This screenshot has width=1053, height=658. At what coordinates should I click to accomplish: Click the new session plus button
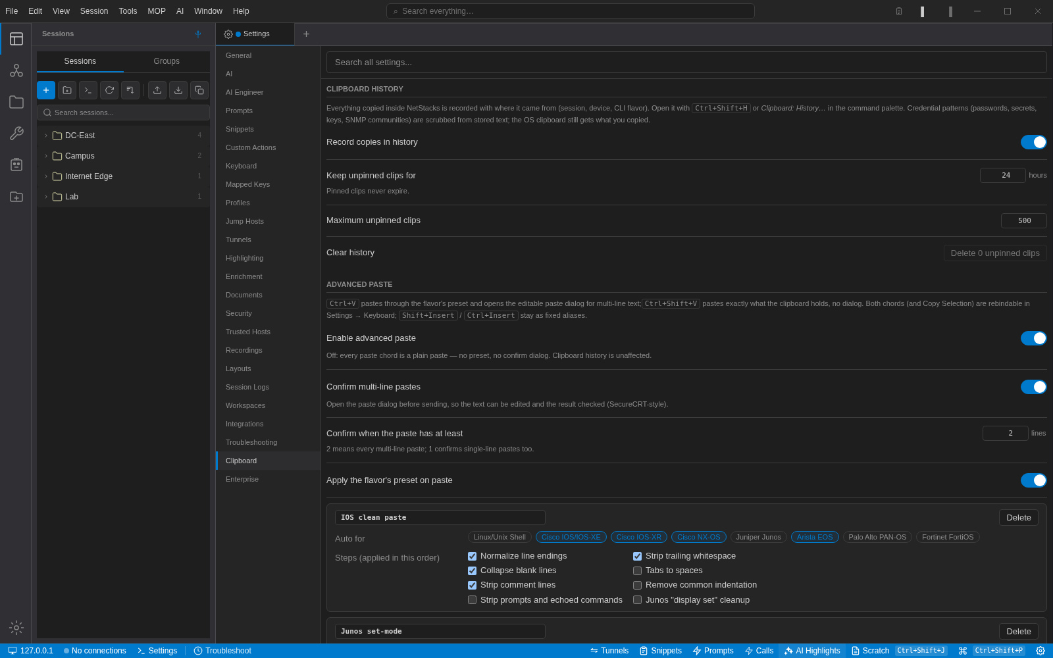[46, 90]
